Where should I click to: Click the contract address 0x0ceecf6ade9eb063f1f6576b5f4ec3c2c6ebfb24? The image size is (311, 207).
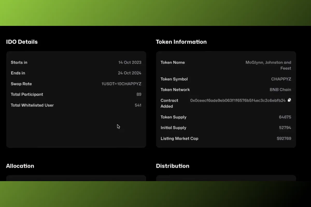coord(238,100)
